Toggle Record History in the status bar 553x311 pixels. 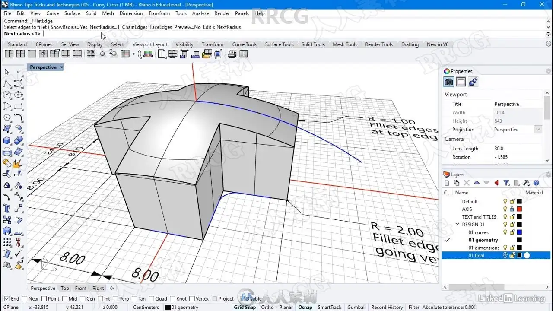[x=387, y=308]
